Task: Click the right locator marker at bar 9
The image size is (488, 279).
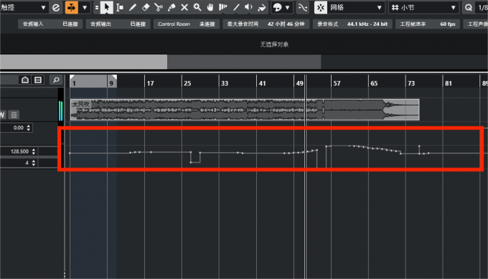Action: click(x=114, y=77)
